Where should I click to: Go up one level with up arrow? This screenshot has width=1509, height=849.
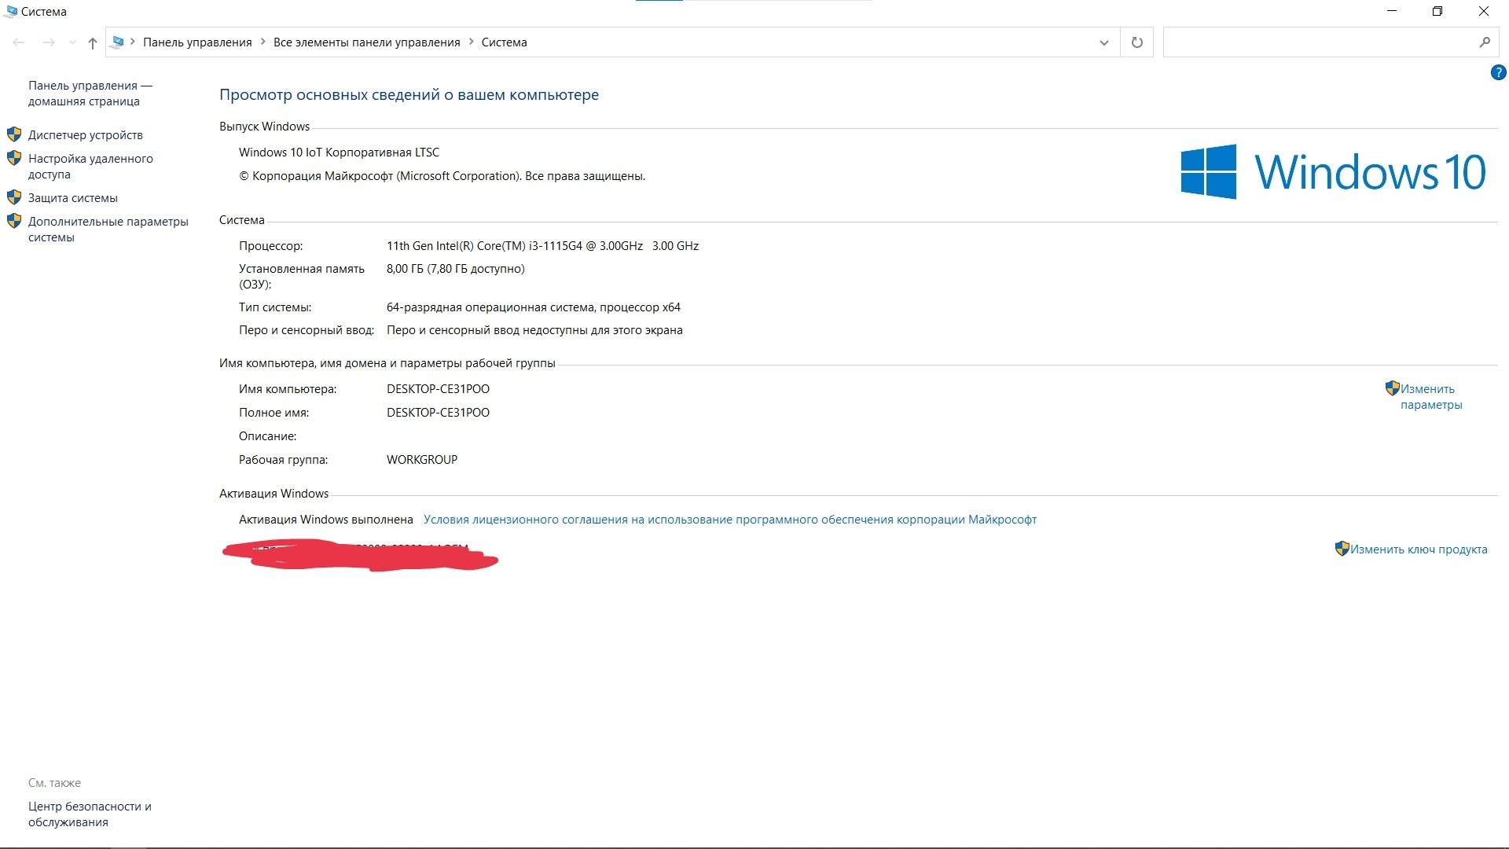93,43
